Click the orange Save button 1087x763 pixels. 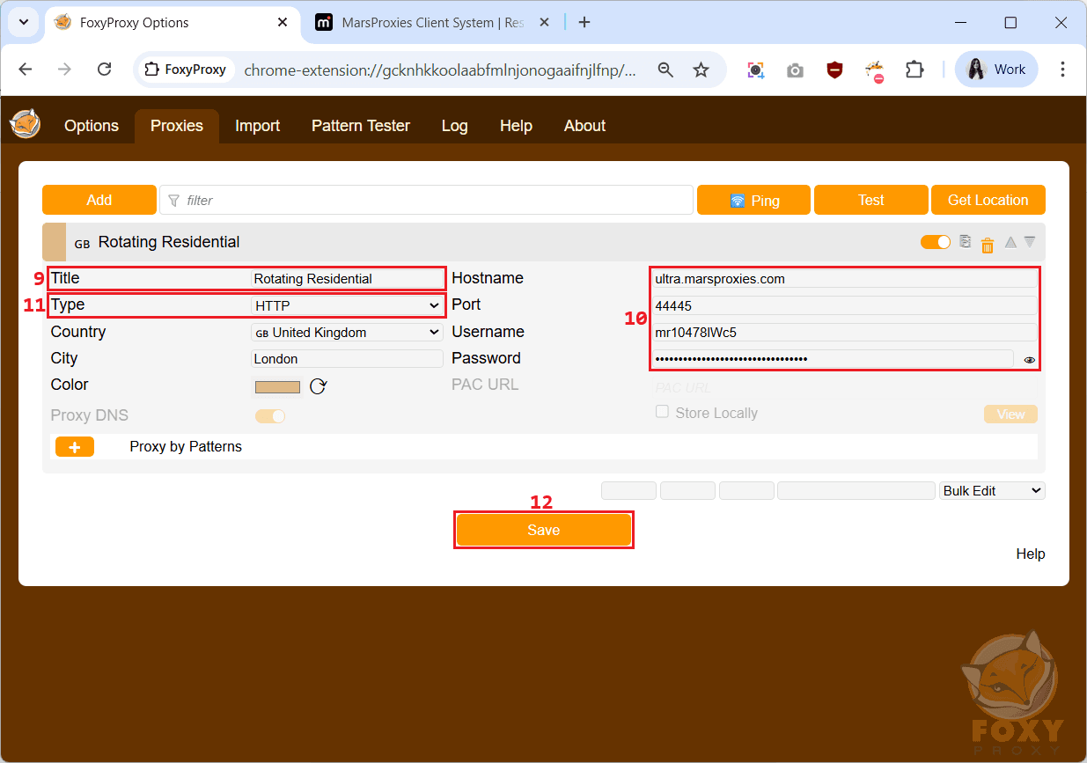(x=543, y=530)
